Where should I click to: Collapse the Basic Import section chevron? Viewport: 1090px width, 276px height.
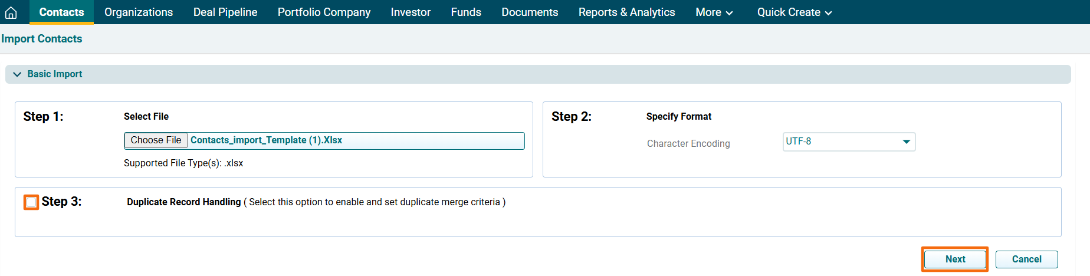coord(17,74)
